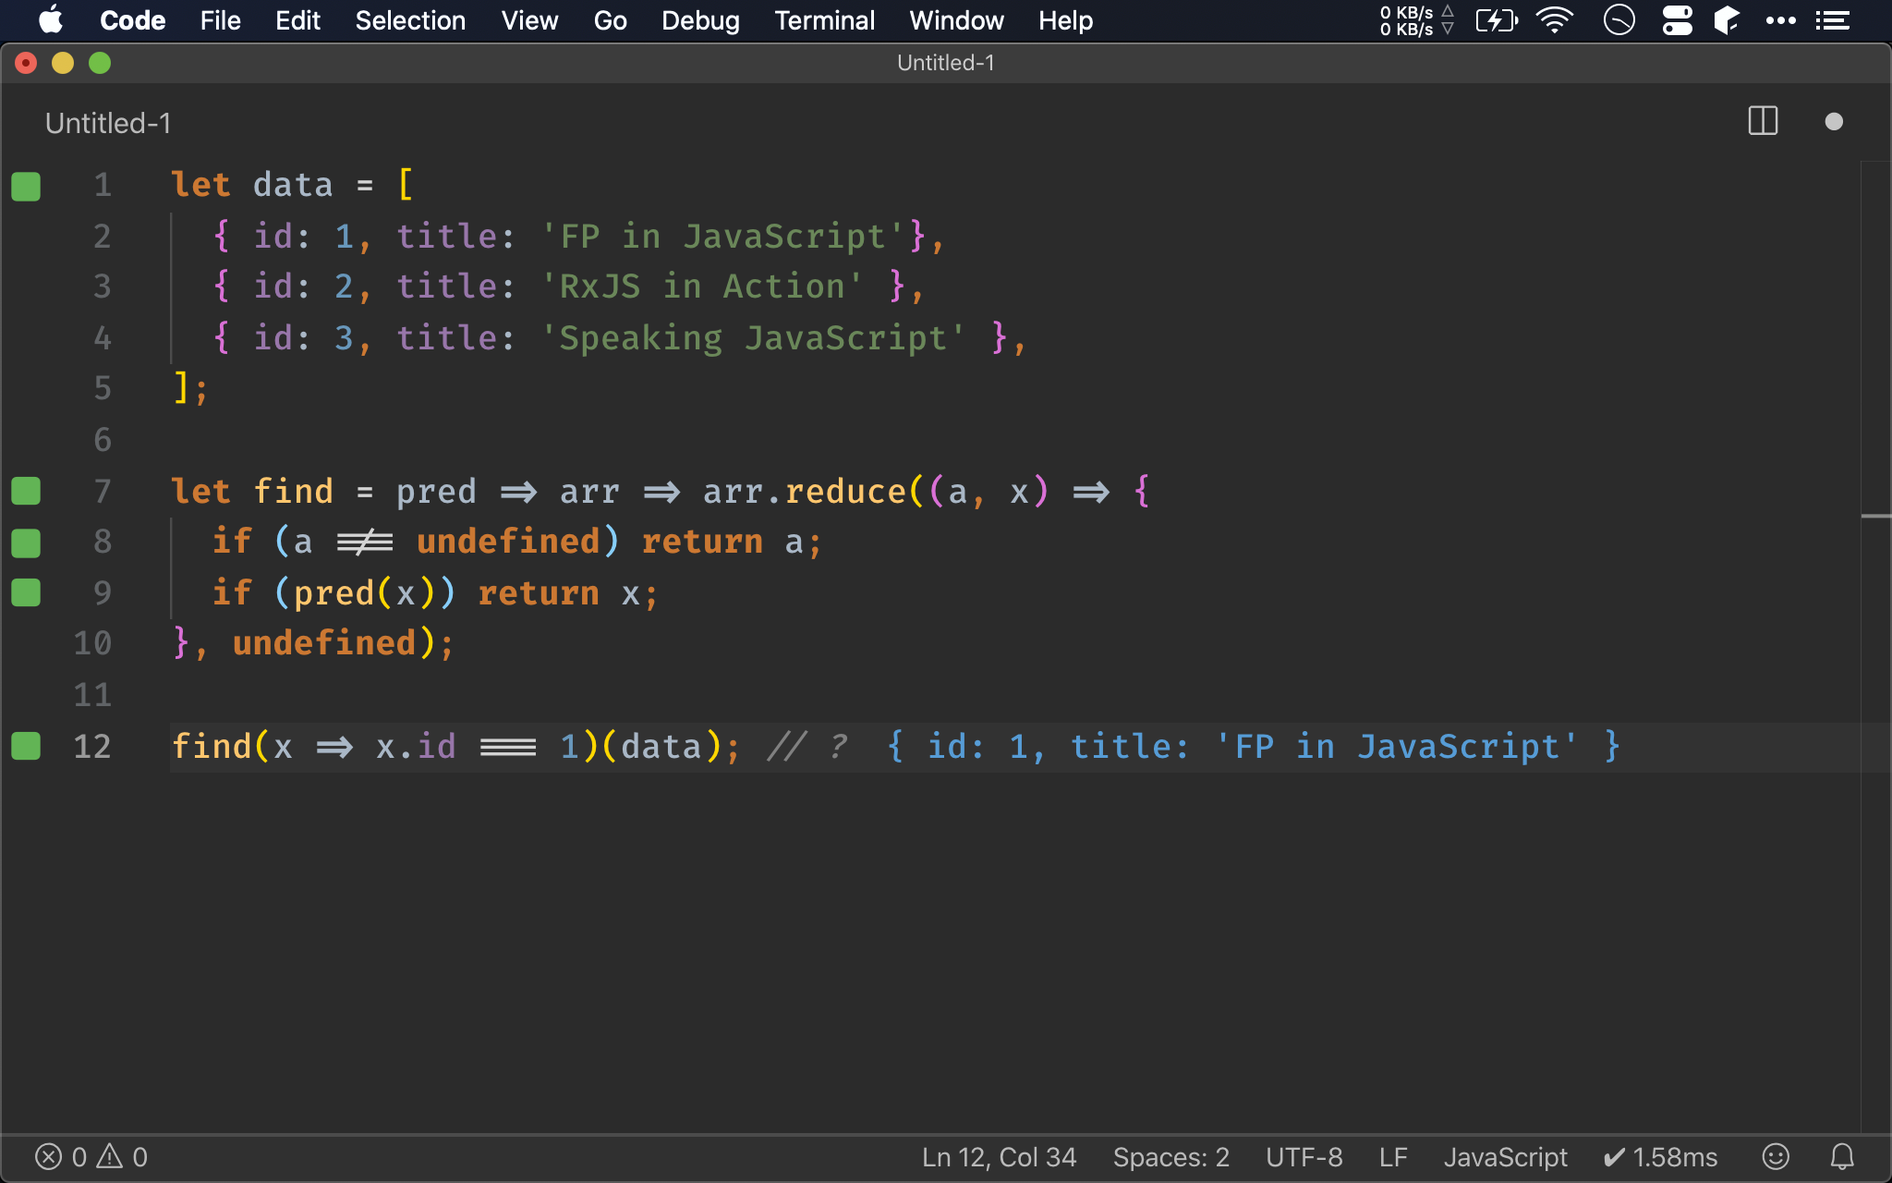This screenshot has height=1183, width=1892.
Task: Click the clock icon in menu bar
Action: coord(1619,20)
